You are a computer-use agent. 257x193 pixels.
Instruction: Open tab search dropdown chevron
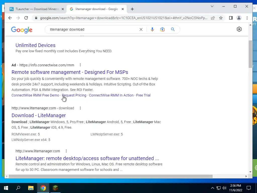pos(212,6)
